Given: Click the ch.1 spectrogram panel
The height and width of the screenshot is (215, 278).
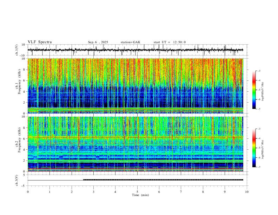Looking at the screenshot, I should pos(135,86).
